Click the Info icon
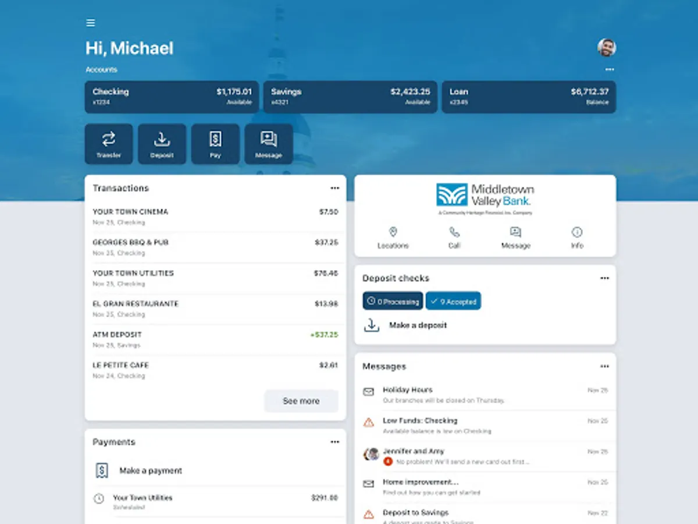 pyautogui.click(x=577, y=232)
